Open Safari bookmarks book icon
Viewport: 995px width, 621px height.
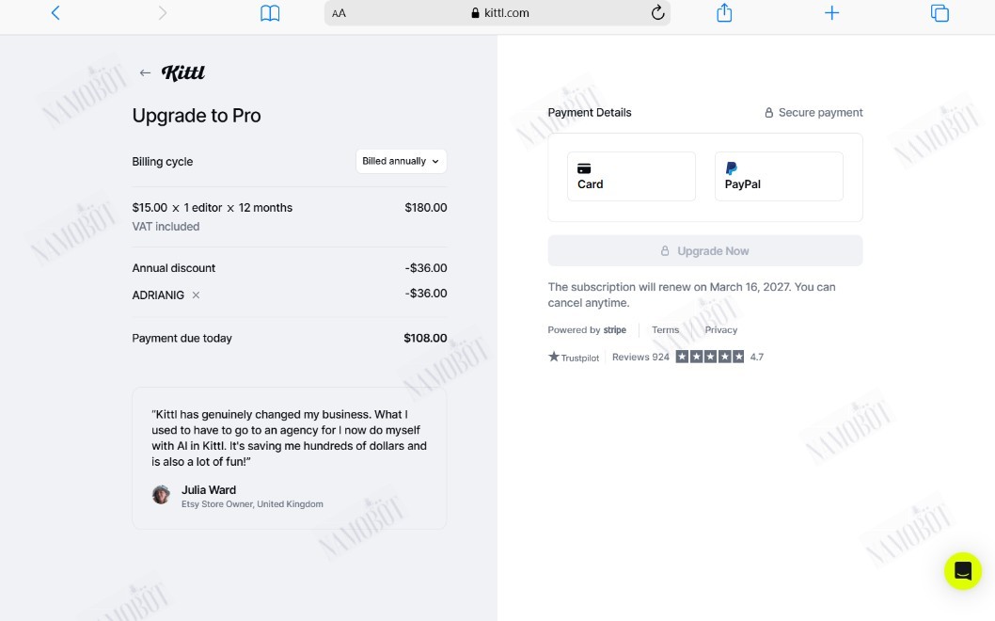270,12
